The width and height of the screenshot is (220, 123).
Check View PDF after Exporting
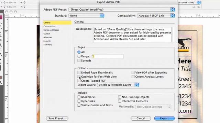133,72
